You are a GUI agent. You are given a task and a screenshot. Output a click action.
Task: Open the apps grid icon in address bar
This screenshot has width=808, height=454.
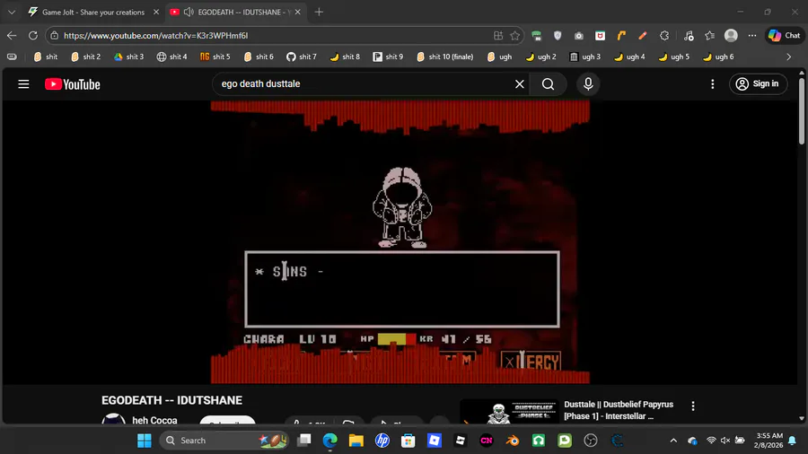(x=497, y=36)
